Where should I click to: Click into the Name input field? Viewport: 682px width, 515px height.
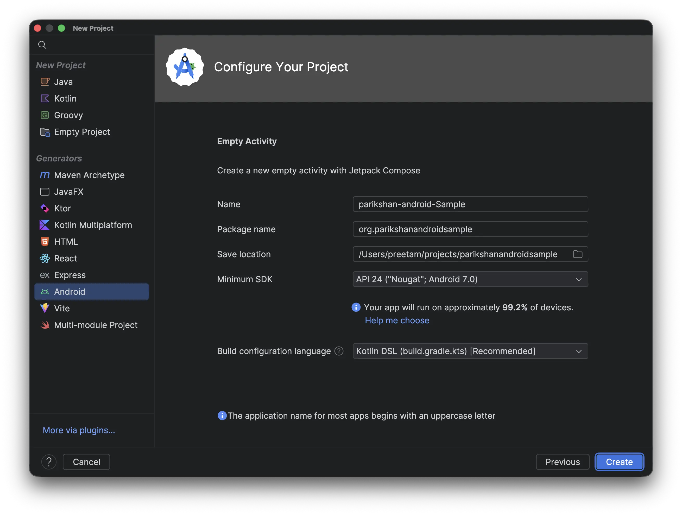pyautogui.click(x=470, y=204)
